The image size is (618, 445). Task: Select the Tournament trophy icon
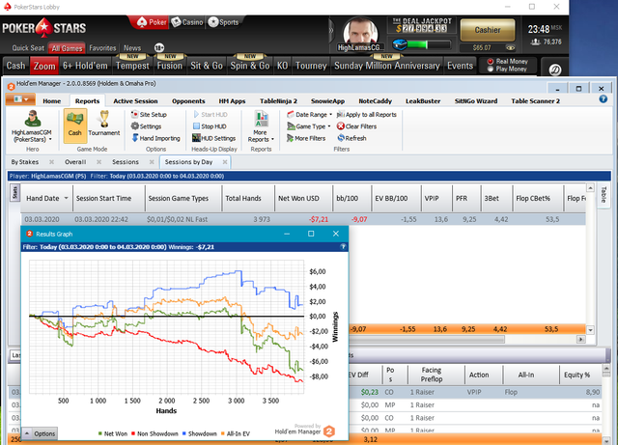pyautogui.click(x=104, y=119)
